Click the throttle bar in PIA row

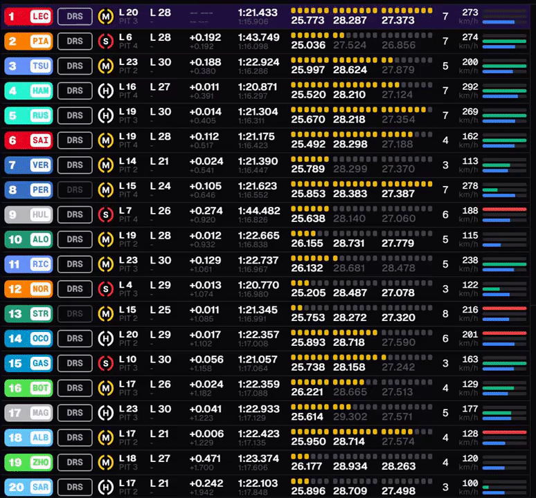(x=505, y=41)
